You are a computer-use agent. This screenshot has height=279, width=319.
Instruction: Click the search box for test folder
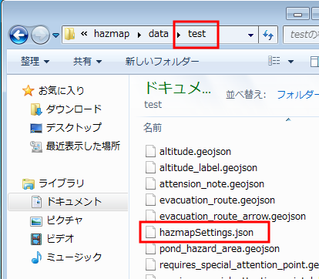point(301,35)
